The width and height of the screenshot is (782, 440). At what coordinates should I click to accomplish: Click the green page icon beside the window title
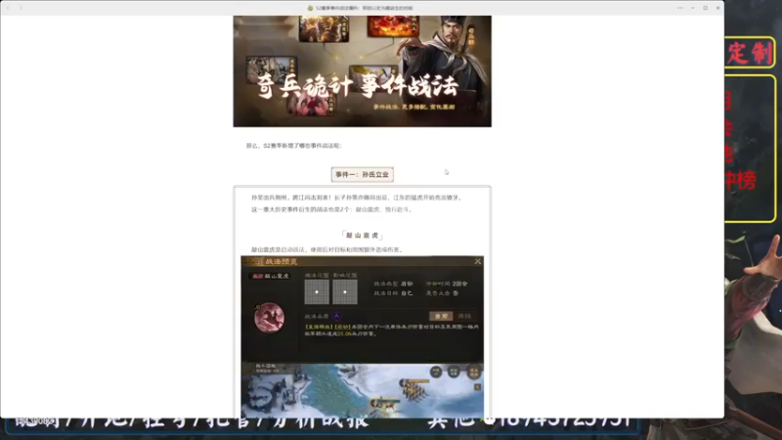(x=310, y=8)
